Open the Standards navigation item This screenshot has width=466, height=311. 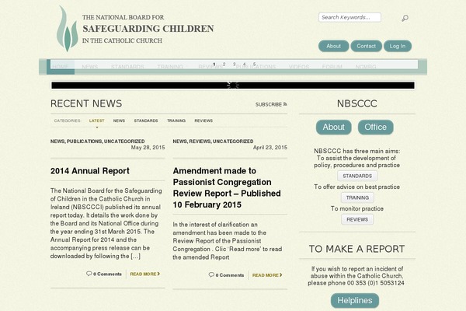(127, 66)
